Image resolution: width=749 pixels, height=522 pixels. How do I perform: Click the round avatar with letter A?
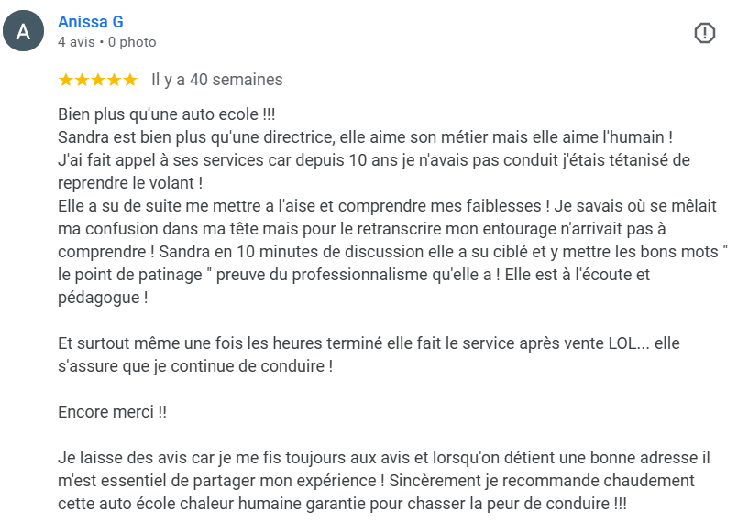click(24, 32)
